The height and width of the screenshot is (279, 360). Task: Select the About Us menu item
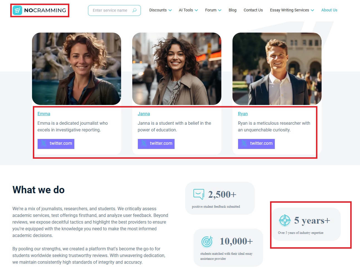[x=329, y=10]
